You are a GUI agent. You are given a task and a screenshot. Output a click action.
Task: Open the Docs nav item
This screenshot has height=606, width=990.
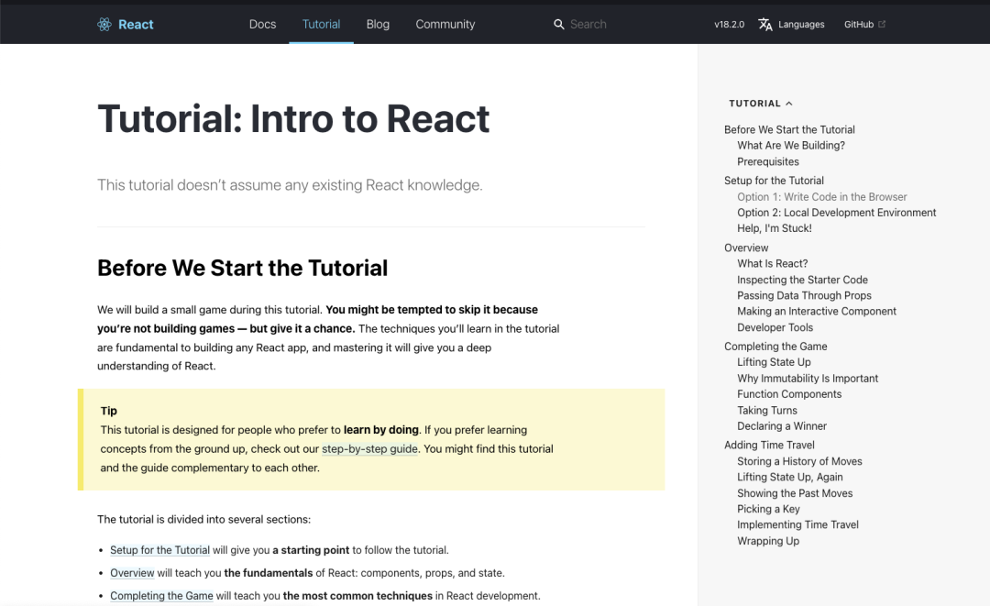tap(263, 24)
